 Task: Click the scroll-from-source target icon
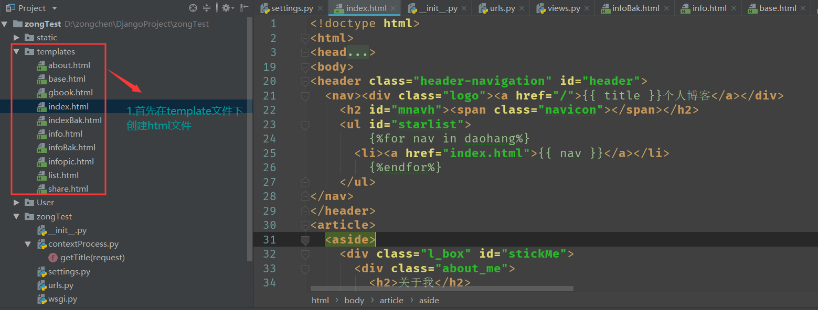click(193, 8)
